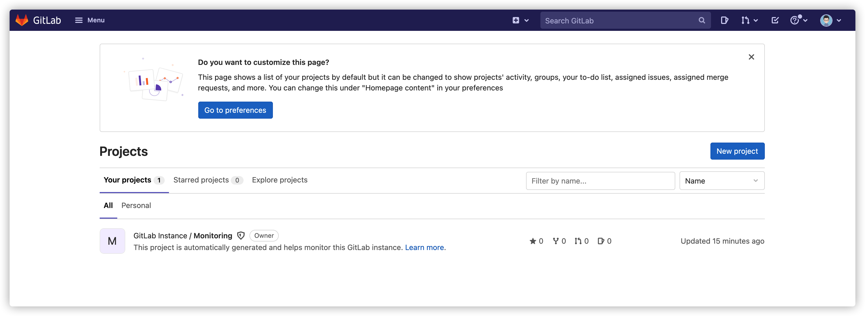Click 'Go to preferences' button

235,110
